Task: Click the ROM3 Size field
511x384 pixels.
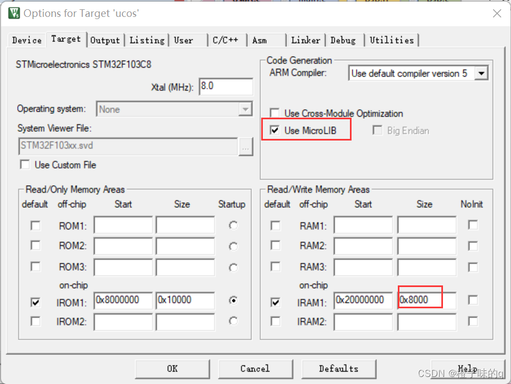Action: [185, 267]
